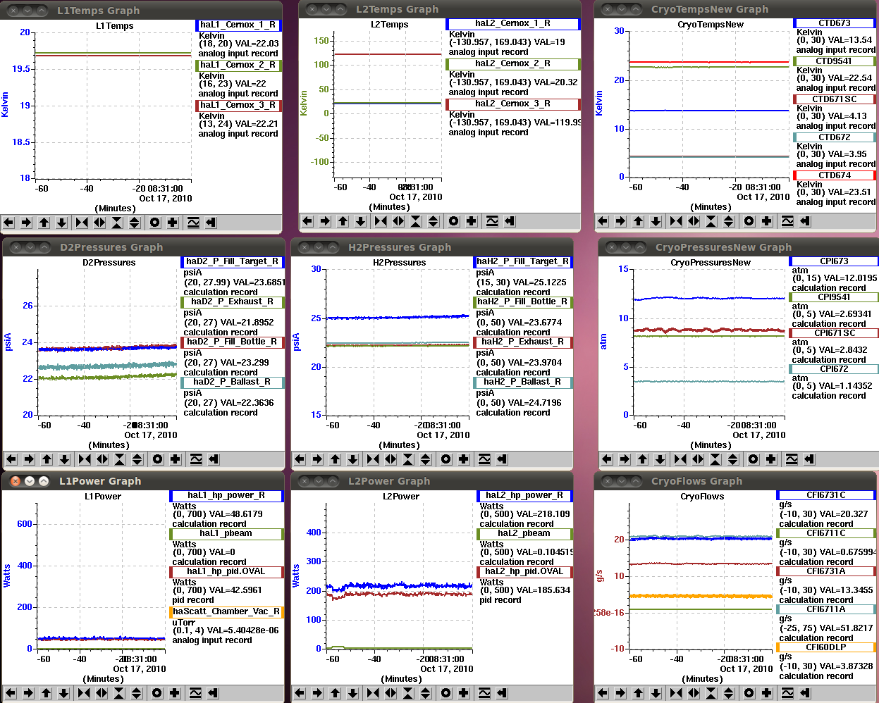Pan left in the L2Power graph toolbar

[300, 693]
